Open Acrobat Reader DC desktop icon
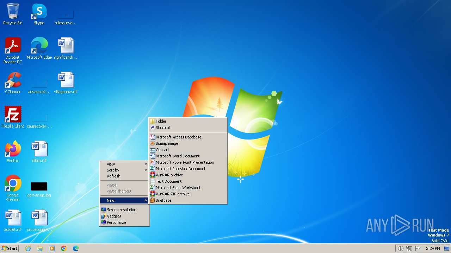Image resolution: width=451 pixels, height=253 pixels. pyautogui.click(x=13, y=50)
